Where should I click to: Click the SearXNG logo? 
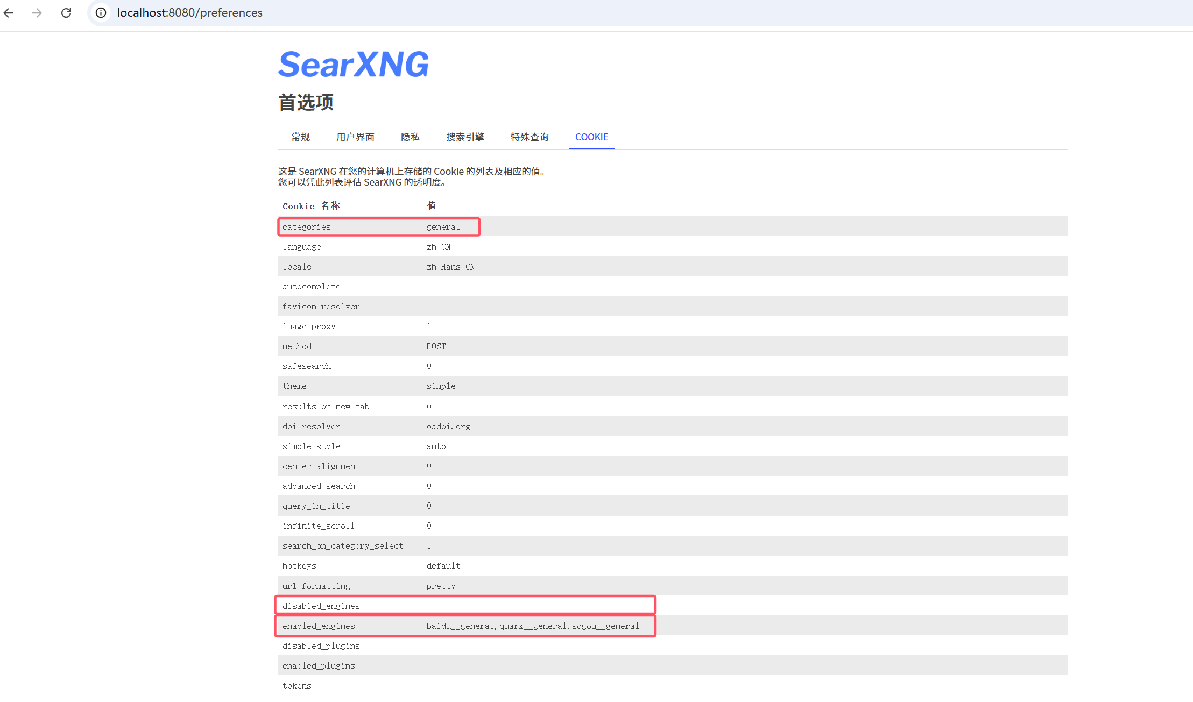[x=353, y=64]
